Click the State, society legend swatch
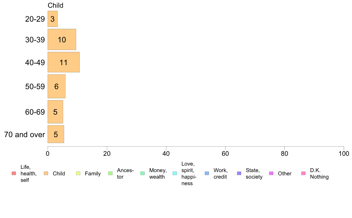Screen dimensions: 352x218 (239, 173)
